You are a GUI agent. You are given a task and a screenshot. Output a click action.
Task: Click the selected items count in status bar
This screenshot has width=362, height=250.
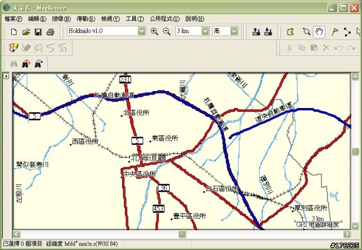(x=23, y=244)
